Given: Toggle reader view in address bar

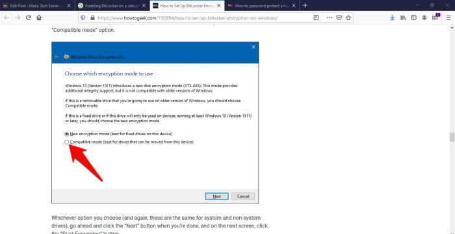Looking at the screenshot, I should pyautogui.click(x=316, y=18).
